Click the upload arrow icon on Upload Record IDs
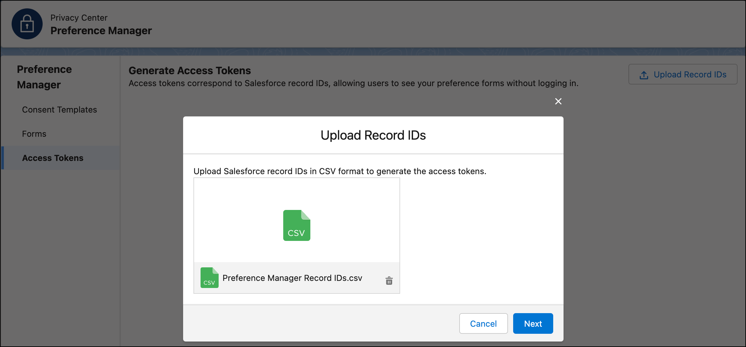 coord(644,74)
